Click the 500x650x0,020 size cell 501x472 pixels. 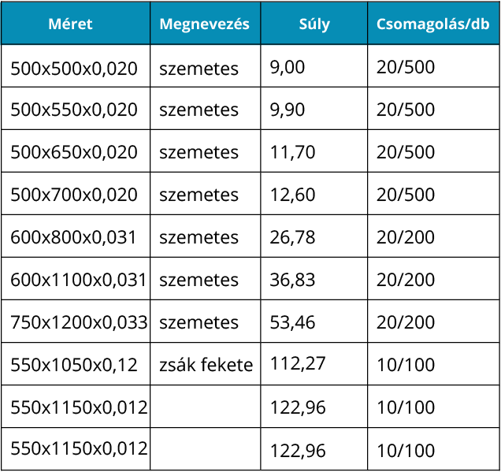(x=74, y=152)
